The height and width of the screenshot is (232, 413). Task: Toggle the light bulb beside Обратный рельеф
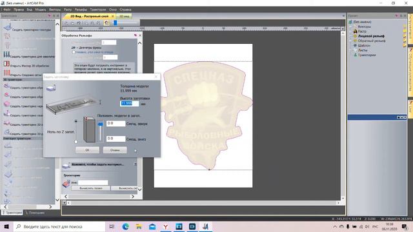coord(405,41)
